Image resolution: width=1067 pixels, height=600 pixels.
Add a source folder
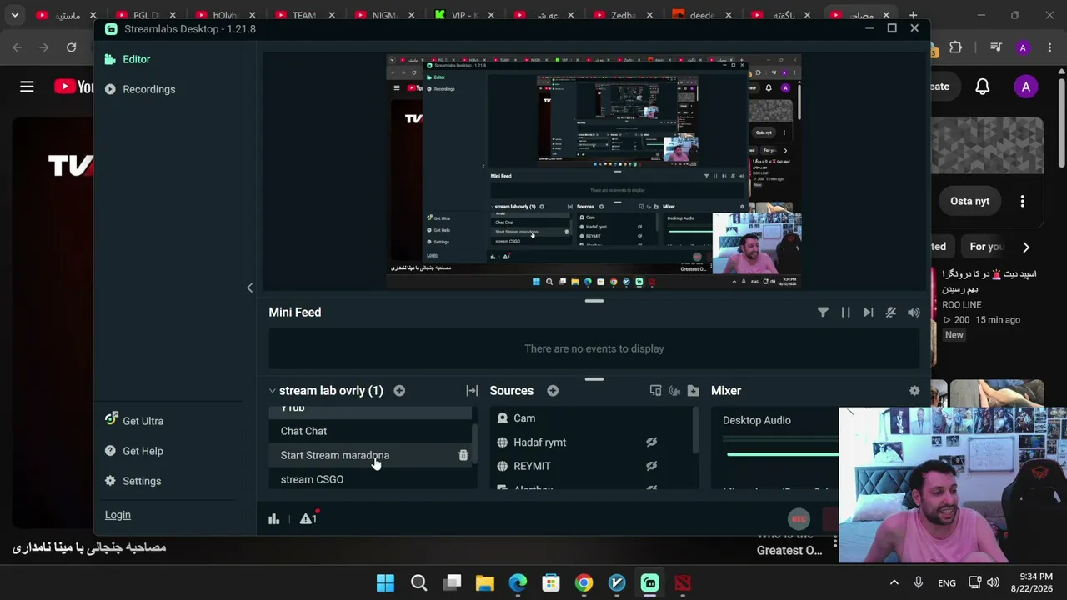693,390
